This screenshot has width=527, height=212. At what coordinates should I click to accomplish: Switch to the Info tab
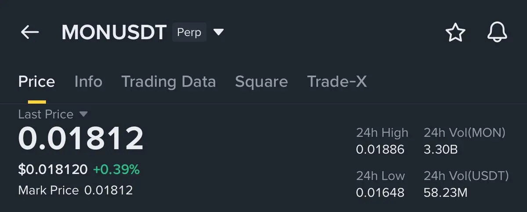point(88,82)
